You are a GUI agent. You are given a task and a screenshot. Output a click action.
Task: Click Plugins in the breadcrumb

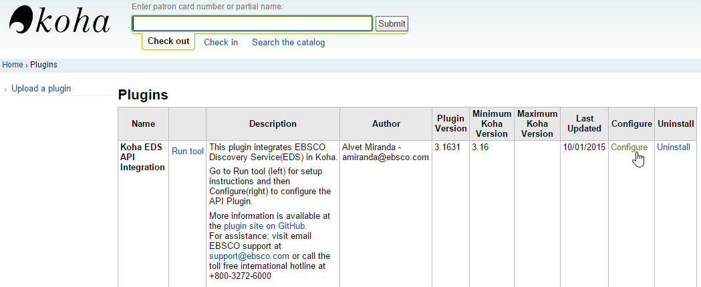pyautogui.click(x=44, y=65)
